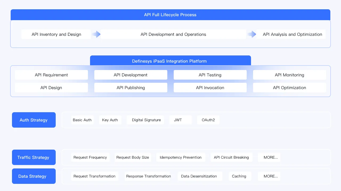
Task: Select the Definesys iPaaS Integration Platform tab
Action: point(170,61)
